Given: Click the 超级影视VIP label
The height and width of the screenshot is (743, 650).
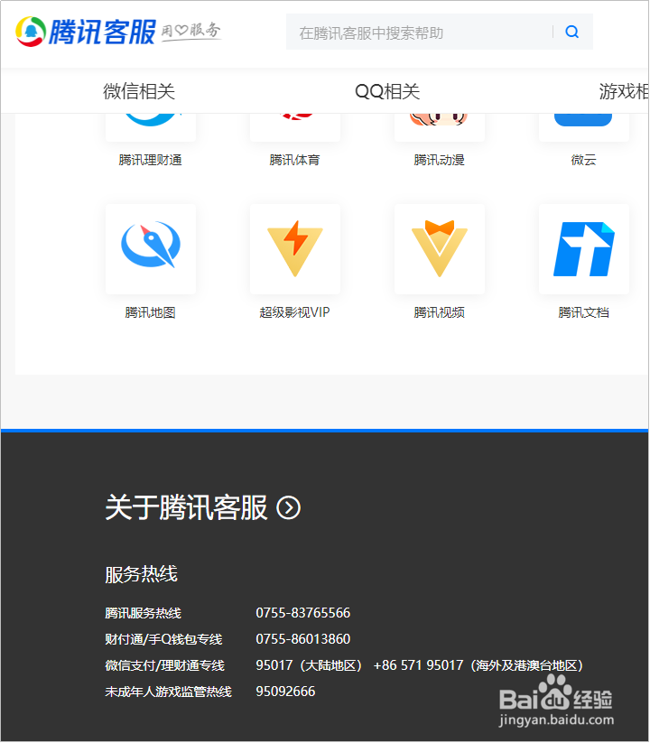Looking at the screenshot, I should pos(294,312).
